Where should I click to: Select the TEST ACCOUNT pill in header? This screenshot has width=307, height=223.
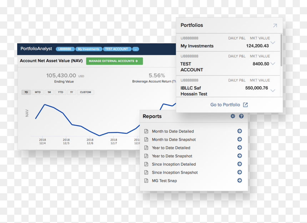(117, 49)
